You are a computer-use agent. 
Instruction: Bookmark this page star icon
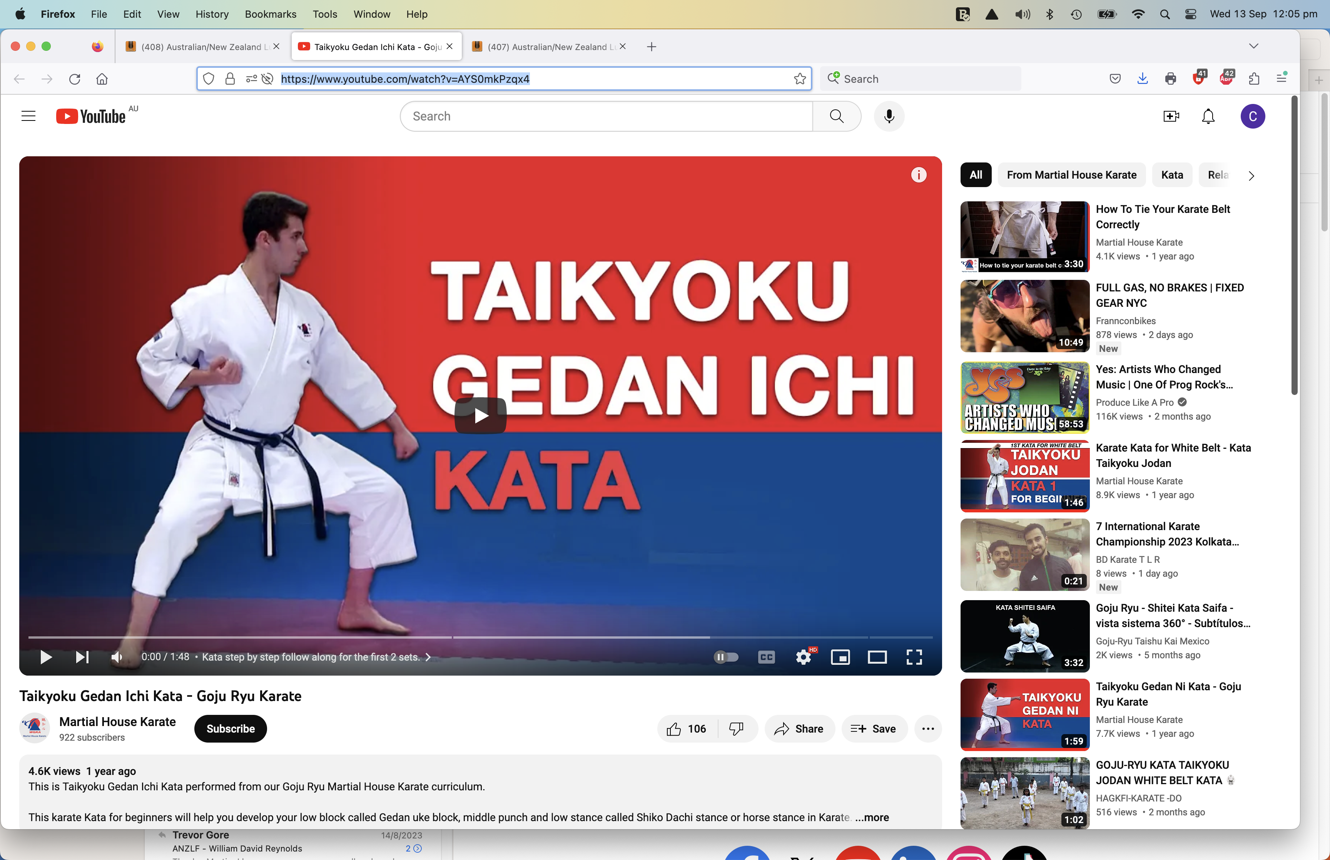(x=799, y=79)
